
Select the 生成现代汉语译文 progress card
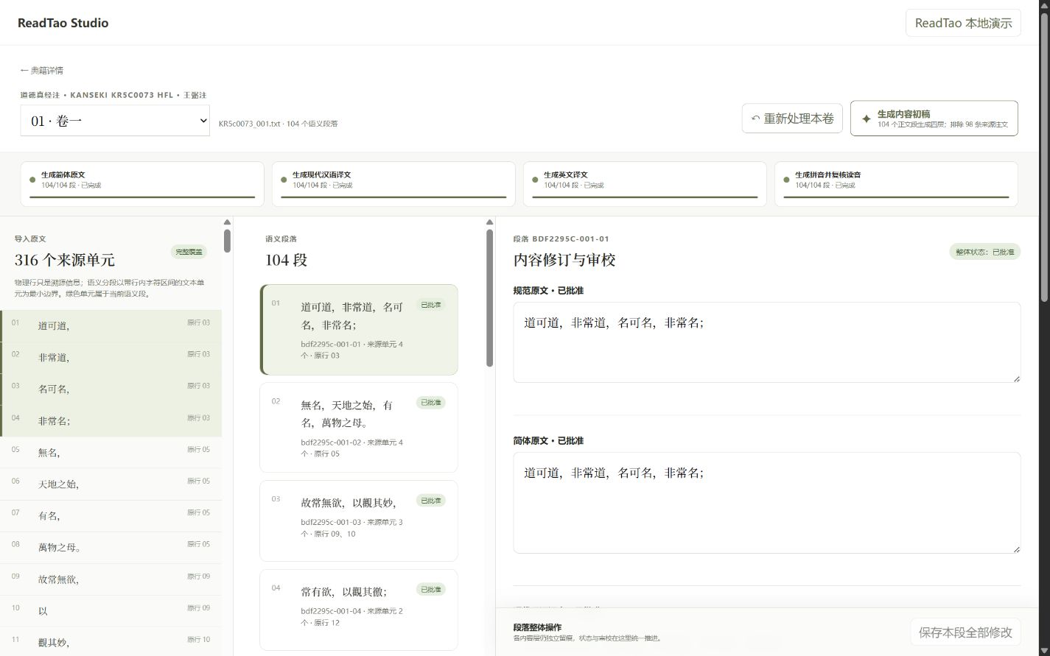(x=393, y=184)
